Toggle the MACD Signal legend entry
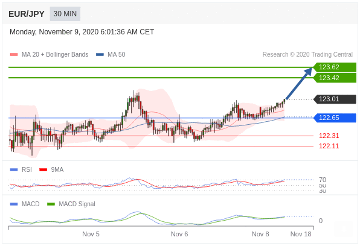 coord(71,204)
